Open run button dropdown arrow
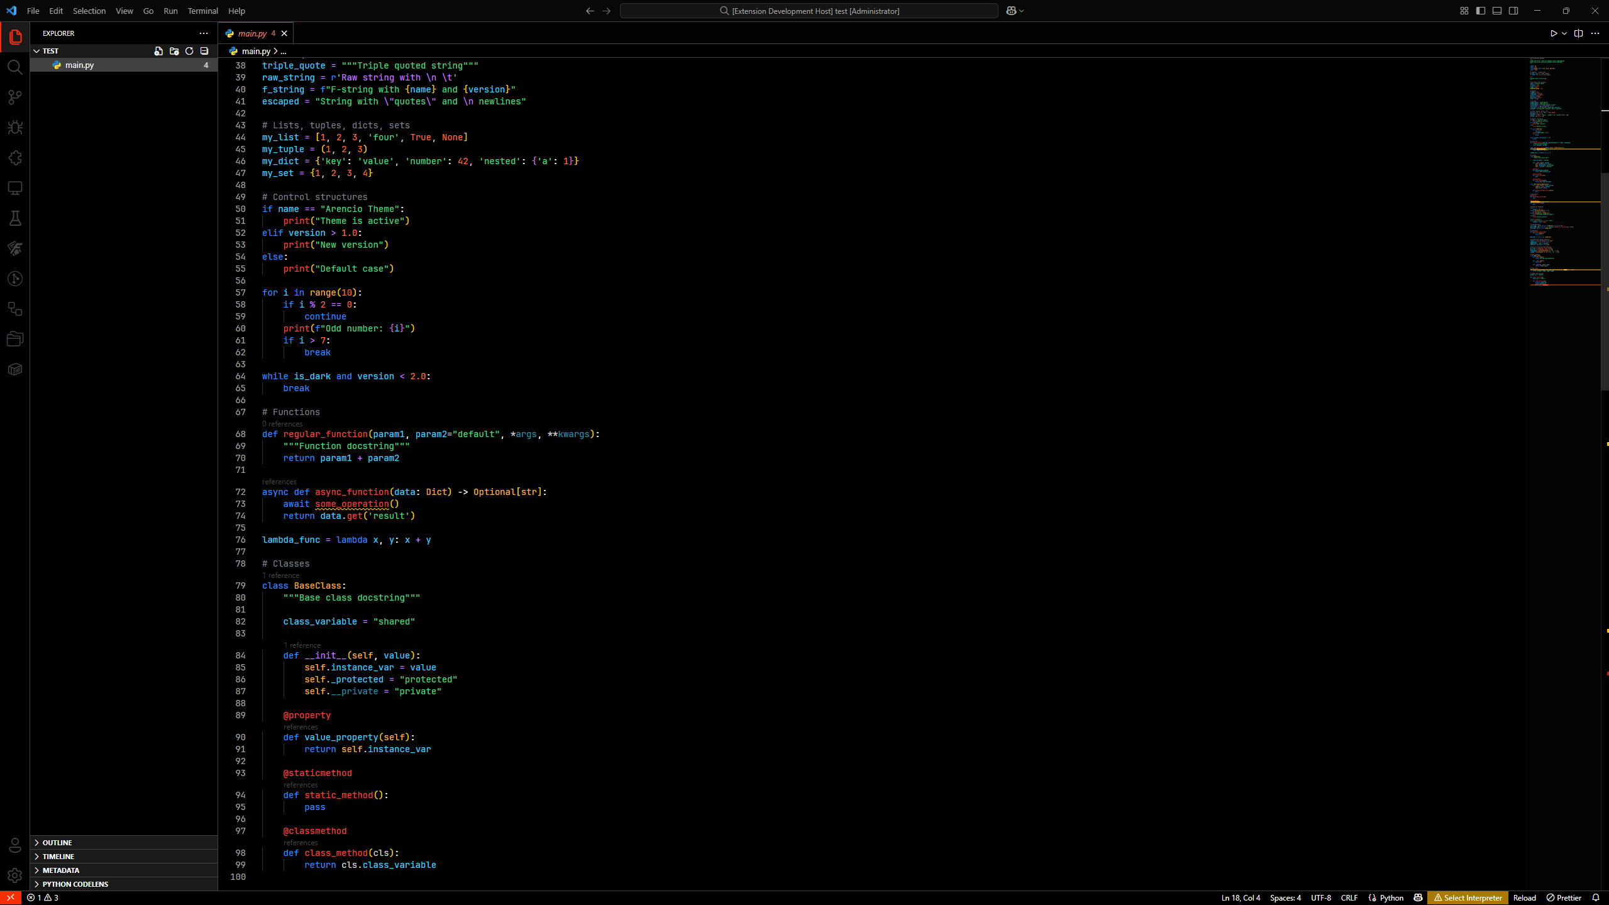The image size is (1609, 905). 1564,33
